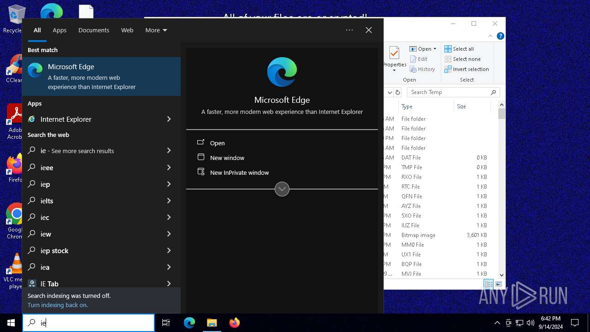Screen dimensions: 590x332
Task: Select the DAT File row
Action: click(441, 158)
